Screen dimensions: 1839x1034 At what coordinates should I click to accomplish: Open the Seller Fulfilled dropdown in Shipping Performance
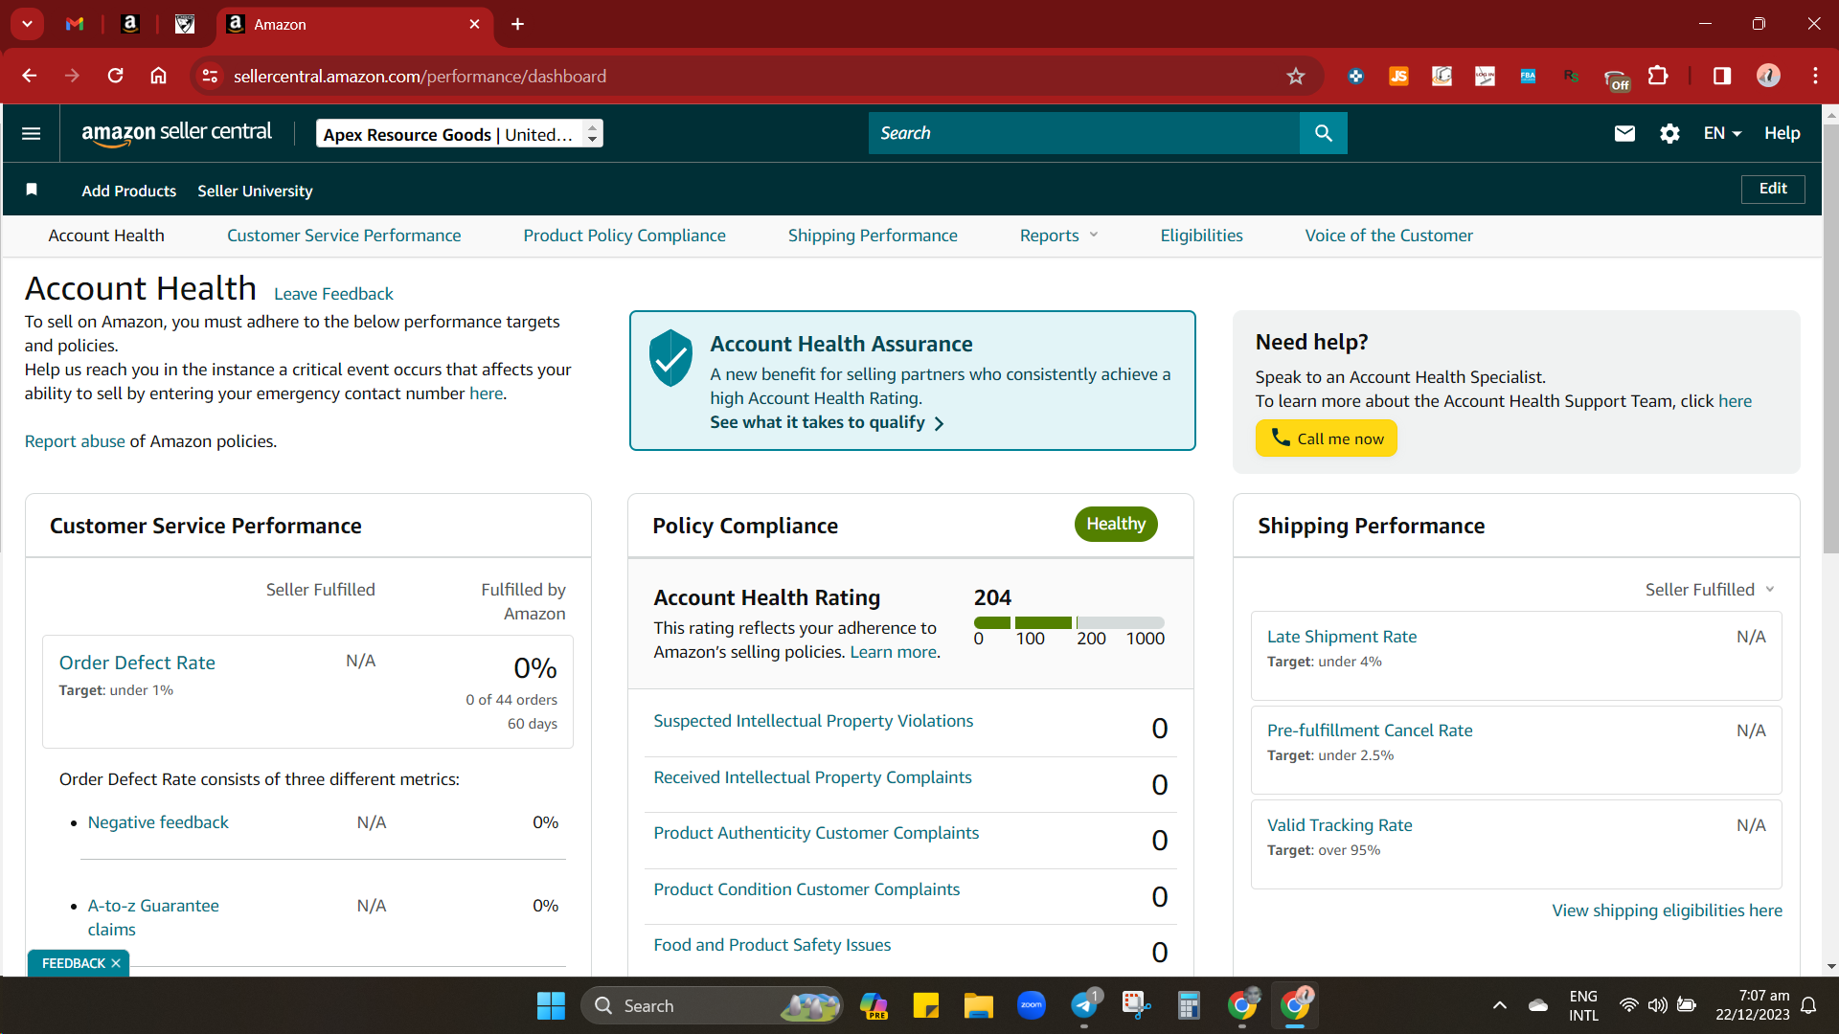[1710, 590]
